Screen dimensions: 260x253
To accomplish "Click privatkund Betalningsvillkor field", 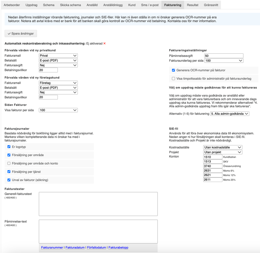I will tap(48, 70).
